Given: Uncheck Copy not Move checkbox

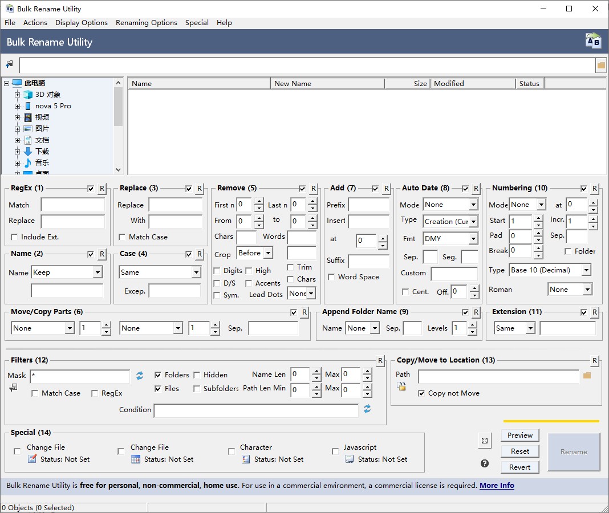Looking at the screenshot, I should point(421,393).
